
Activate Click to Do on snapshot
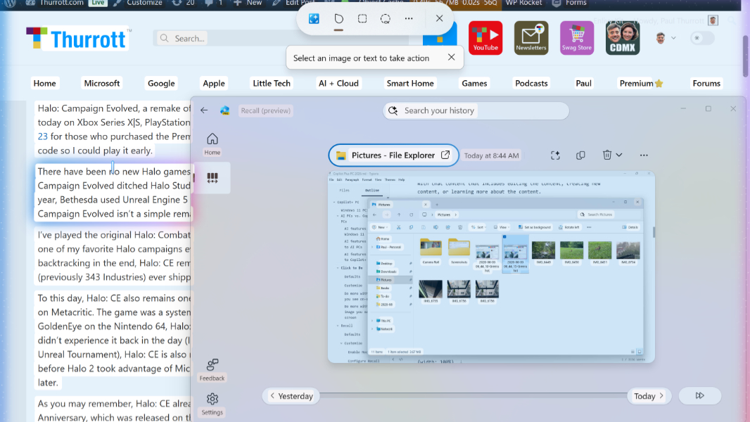[555, 155]
